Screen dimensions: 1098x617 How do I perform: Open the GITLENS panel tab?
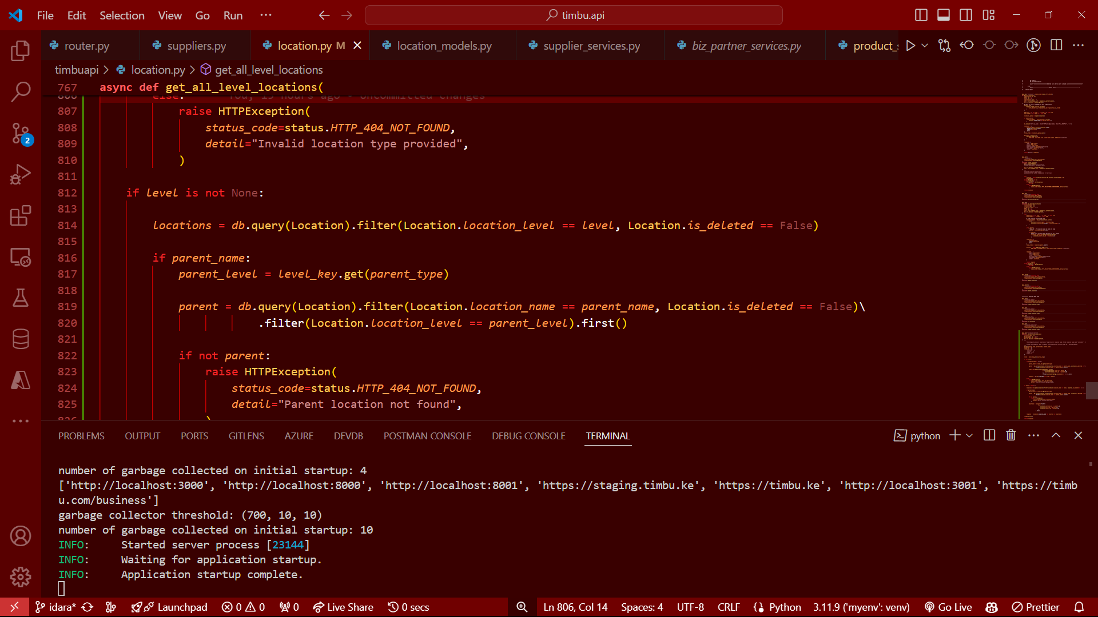click(x=246, y=435)
